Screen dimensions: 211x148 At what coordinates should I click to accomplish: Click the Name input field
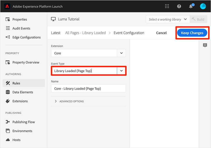89,88
